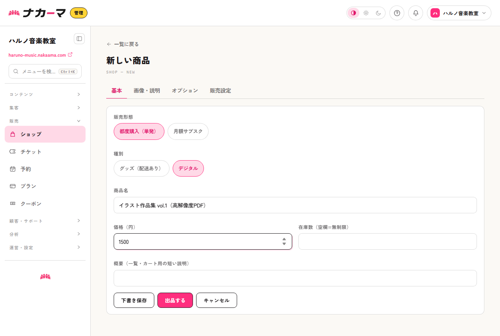Go back via 一覧に戻る link
500x336 pixels.
coord(123,44)
